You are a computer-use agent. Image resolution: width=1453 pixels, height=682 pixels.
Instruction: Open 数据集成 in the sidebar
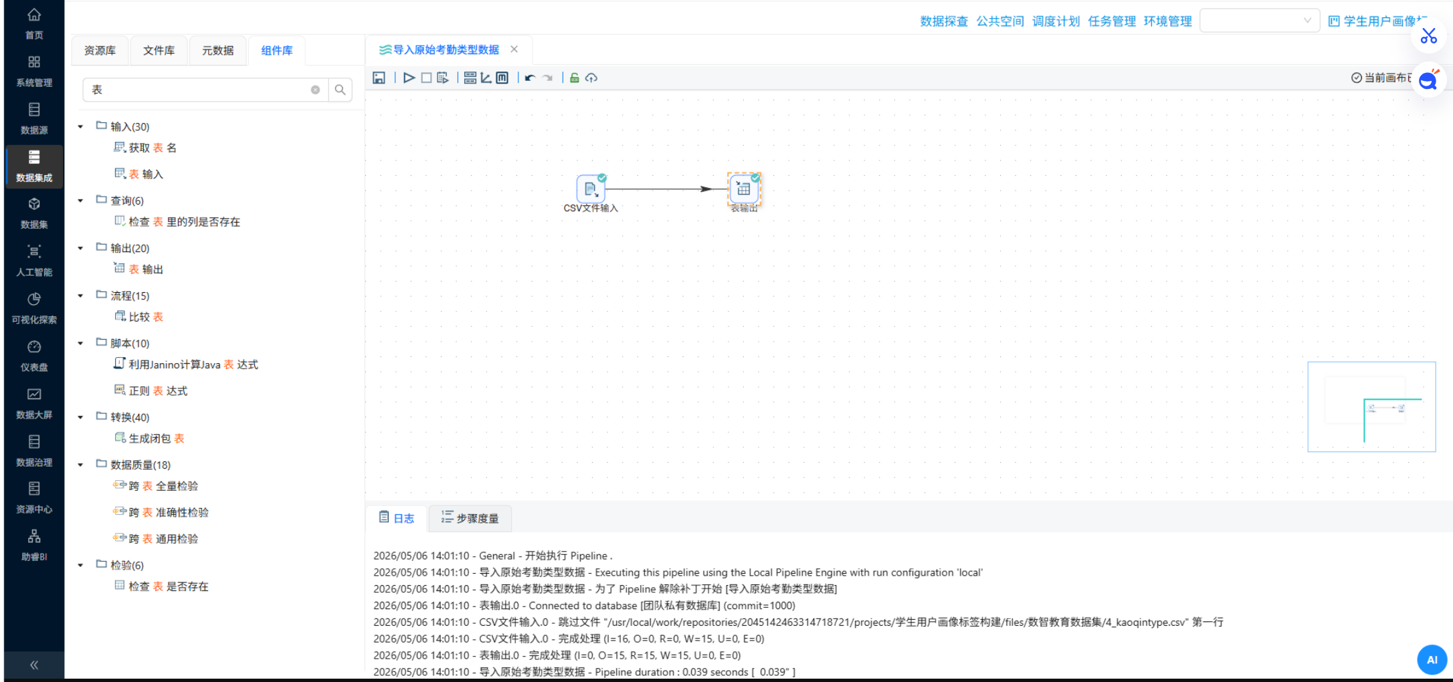click(x=34, y=166)
